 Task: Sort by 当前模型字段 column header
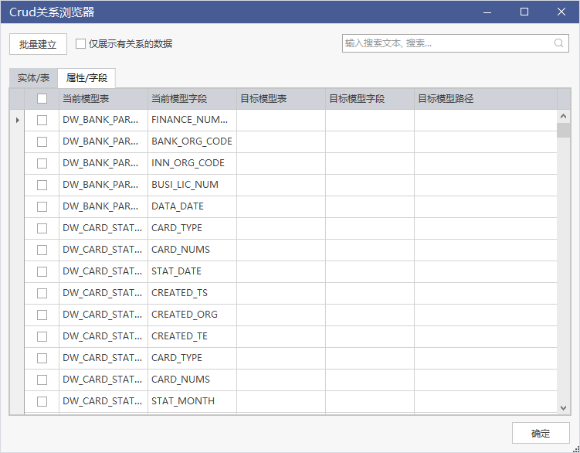tap(192, 99)
